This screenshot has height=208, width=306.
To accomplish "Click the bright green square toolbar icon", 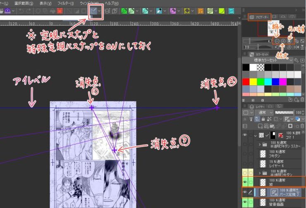I will [222, 11].
